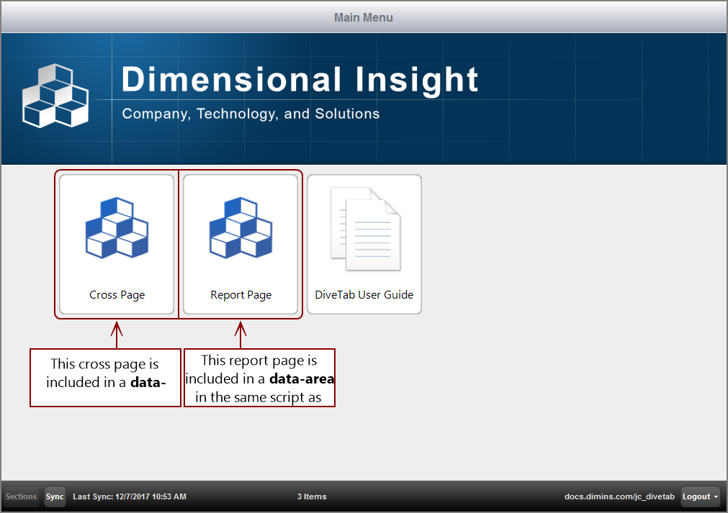Select the Report Page tile

coord(241,244)
